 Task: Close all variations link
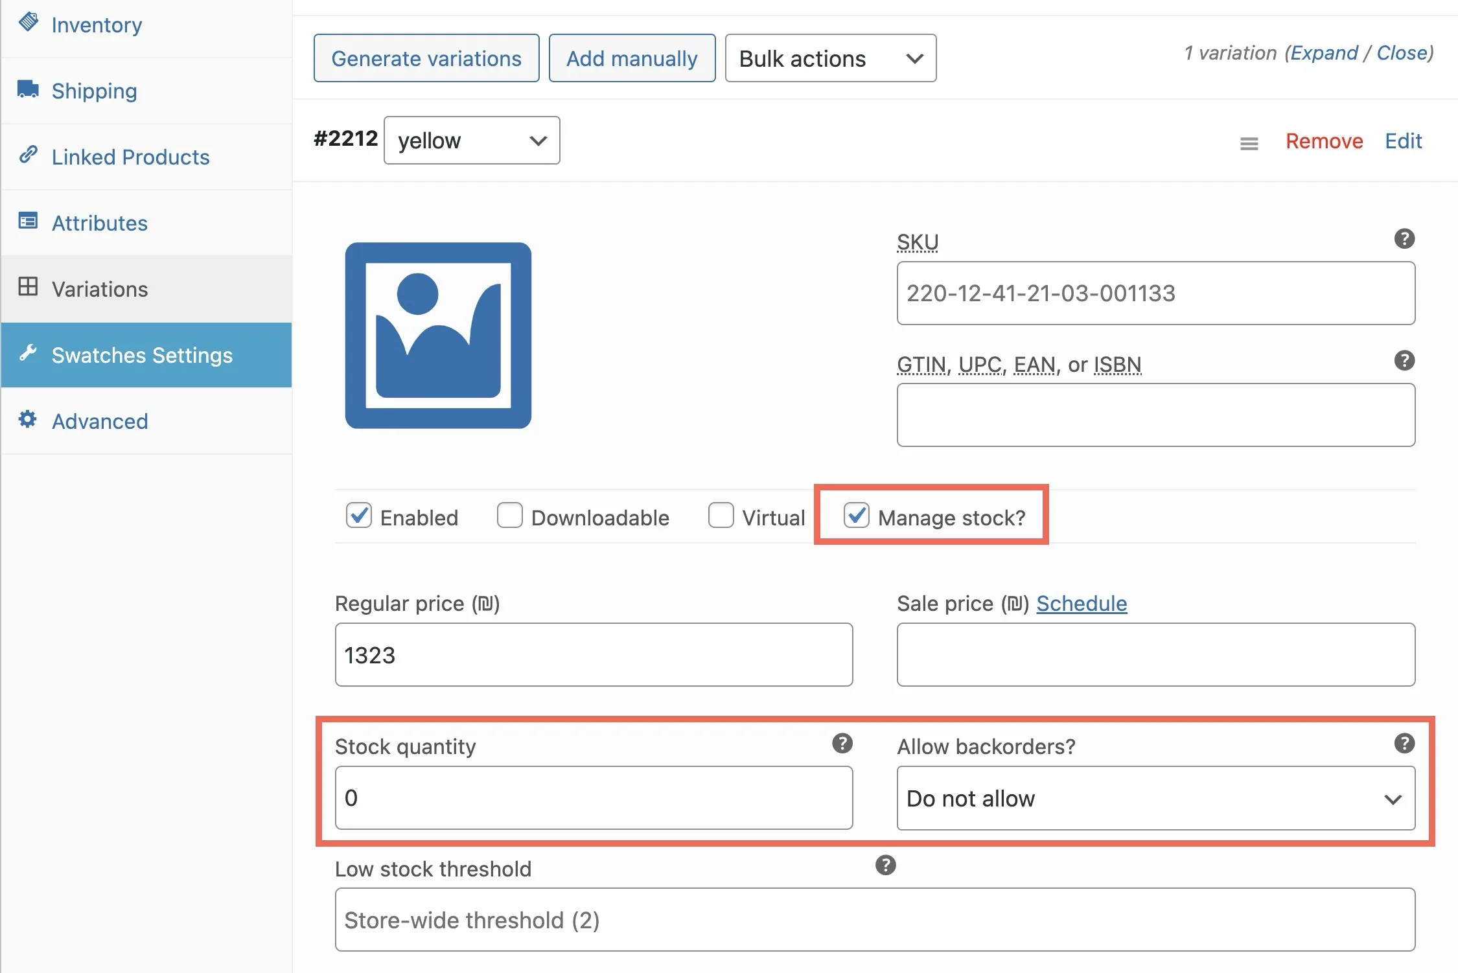pos(1402,52)
